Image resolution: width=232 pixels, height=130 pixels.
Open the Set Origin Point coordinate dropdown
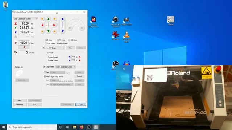click(65, 67)
